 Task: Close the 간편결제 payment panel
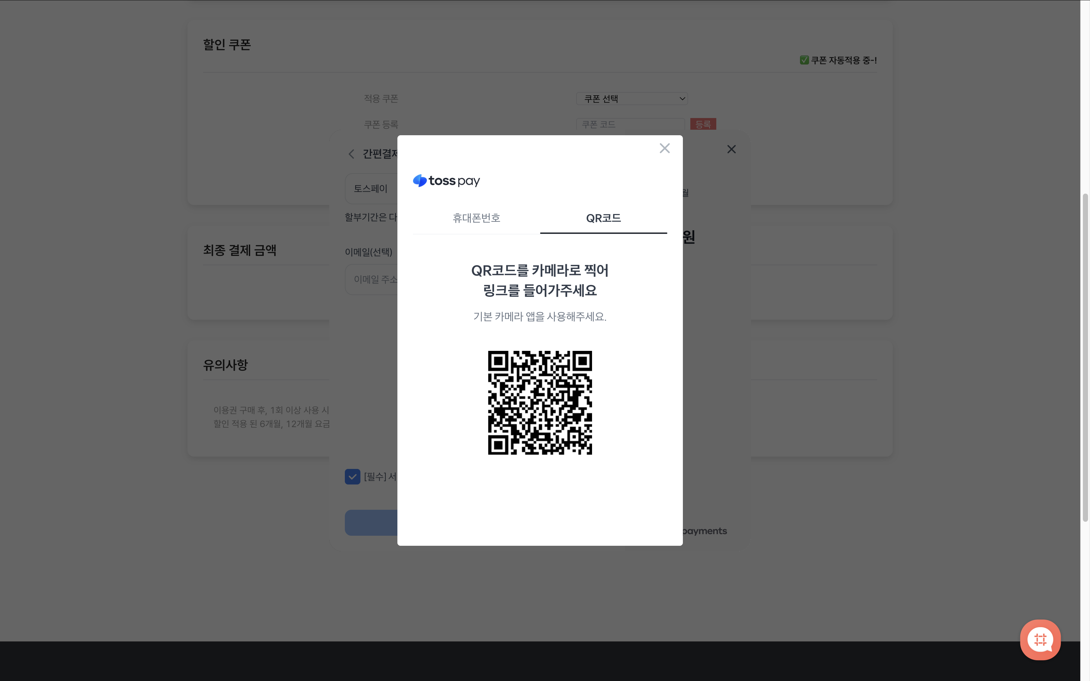(731, 149)
